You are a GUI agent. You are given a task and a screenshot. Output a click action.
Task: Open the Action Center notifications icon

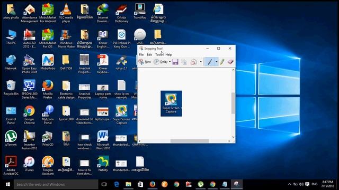[x=307, y=184]
